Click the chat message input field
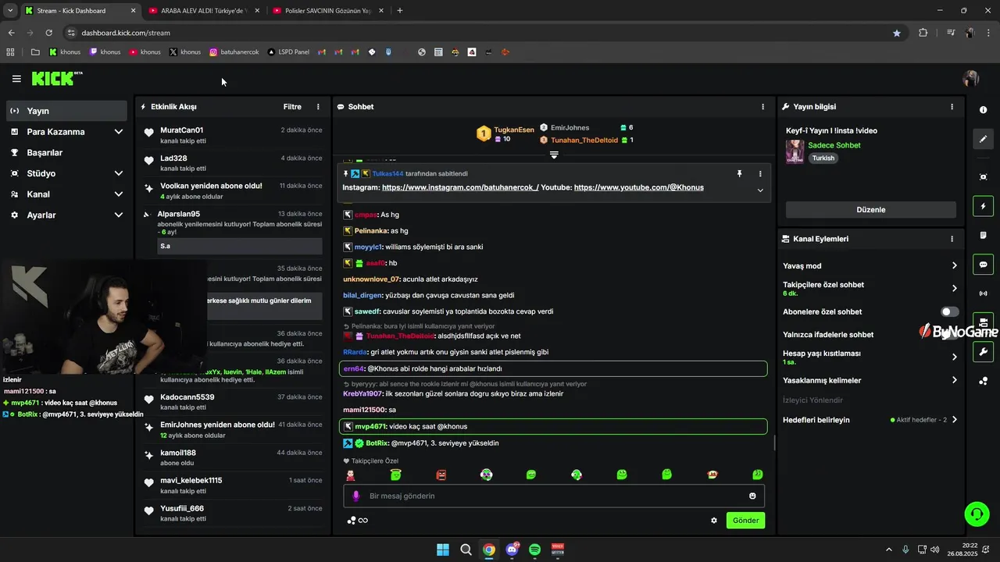Screen dimensions: 1000x562 point(554,496)
